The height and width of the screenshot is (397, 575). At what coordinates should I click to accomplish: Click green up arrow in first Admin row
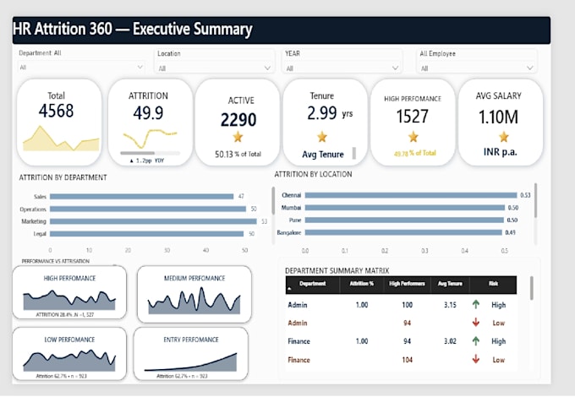click(x=475, y=304)
